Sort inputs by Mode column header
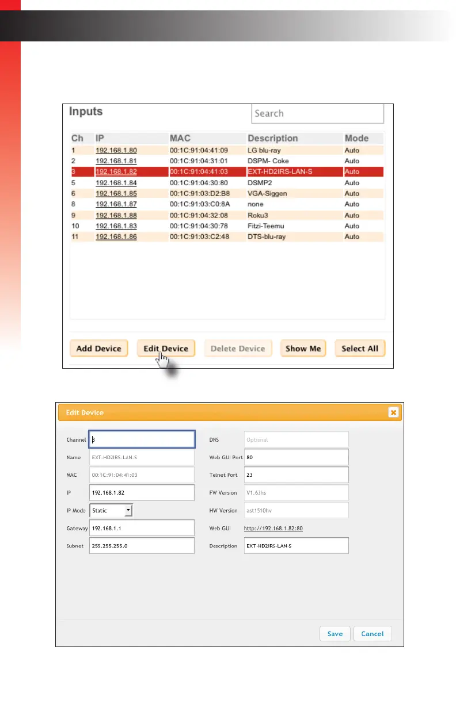This screenshot has height=704, width=456. (x=356, y=138)
